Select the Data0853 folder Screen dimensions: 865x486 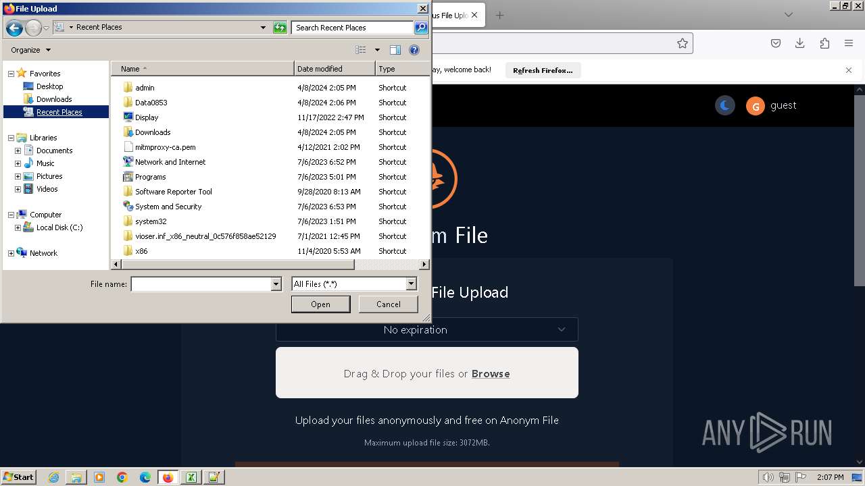point(151,103)
